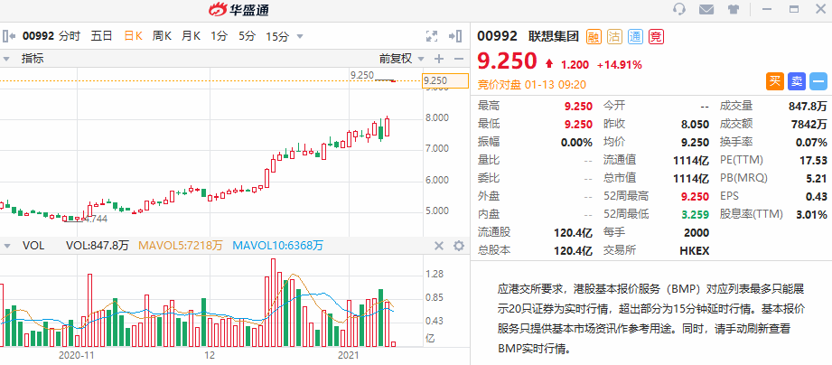832x365 pixels.
Task: Switch chart to 五日 view
Action: coord(101,36)
